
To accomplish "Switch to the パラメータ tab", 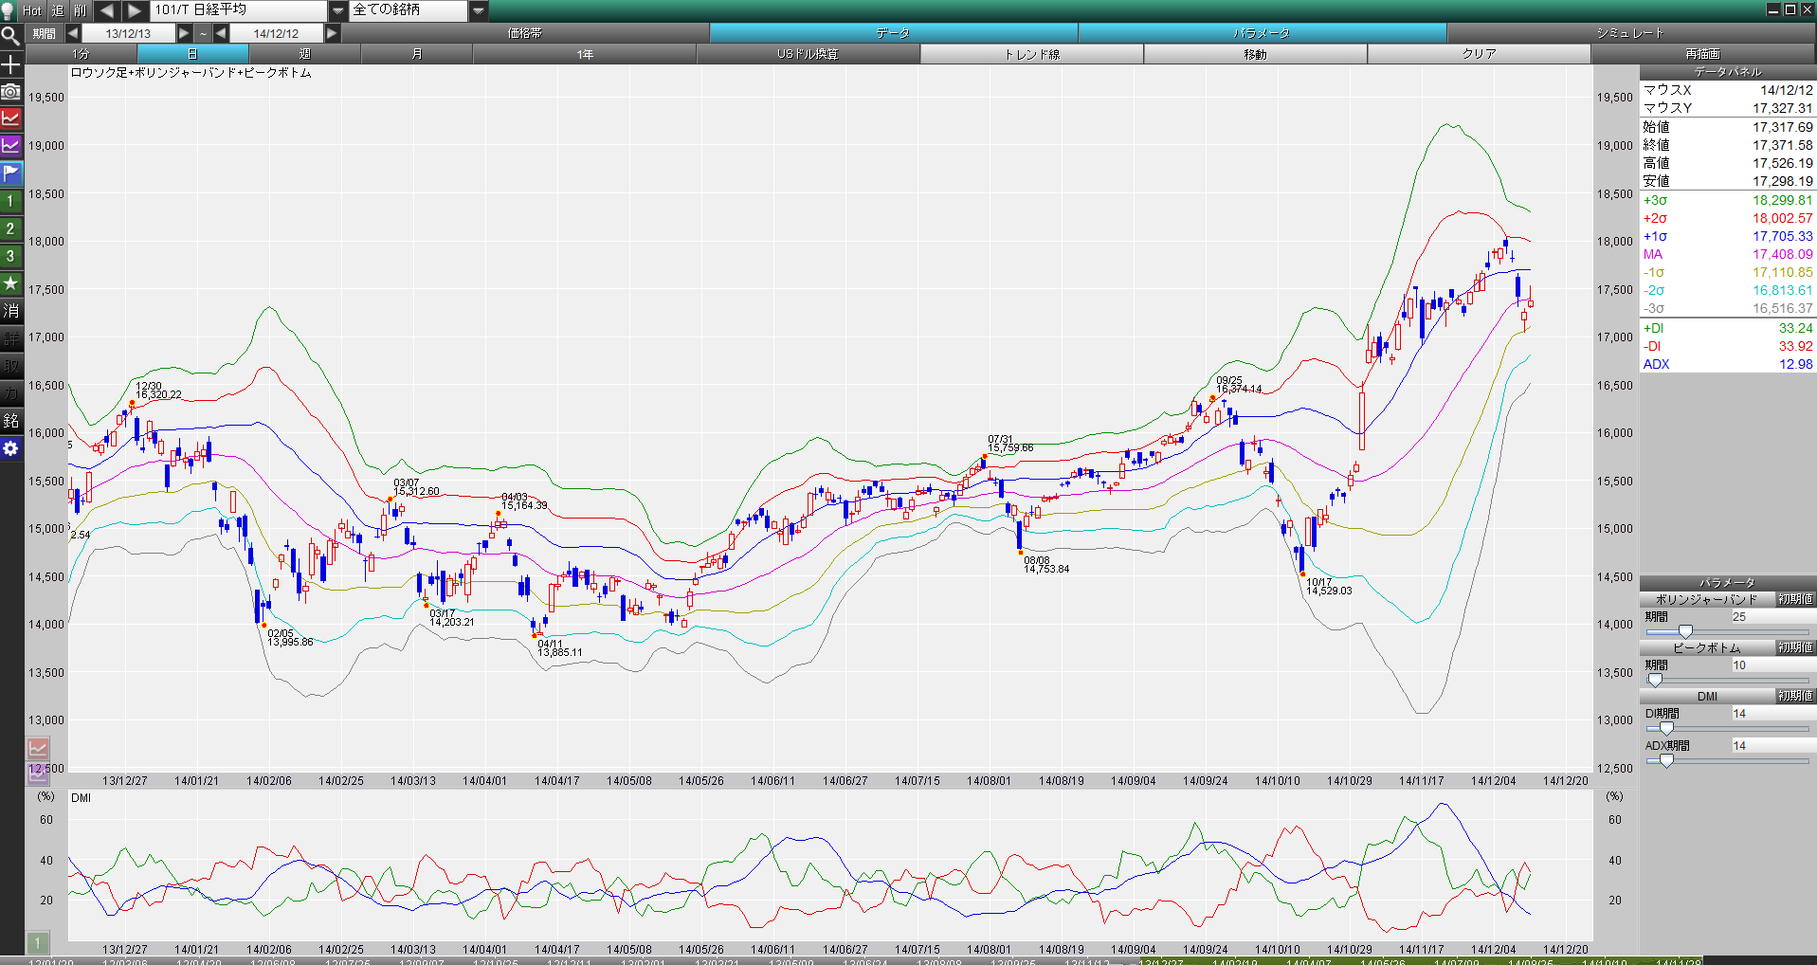I will click(1262, 33).
